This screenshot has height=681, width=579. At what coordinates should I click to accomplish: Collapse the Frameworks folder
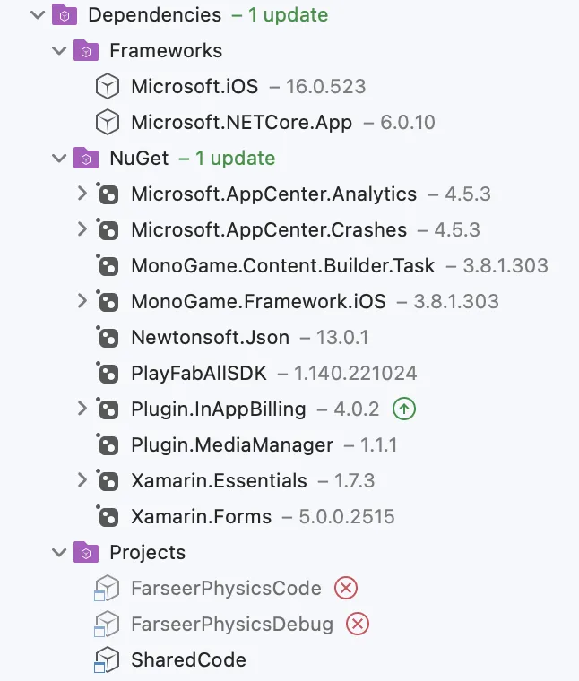tap(59, 51)
